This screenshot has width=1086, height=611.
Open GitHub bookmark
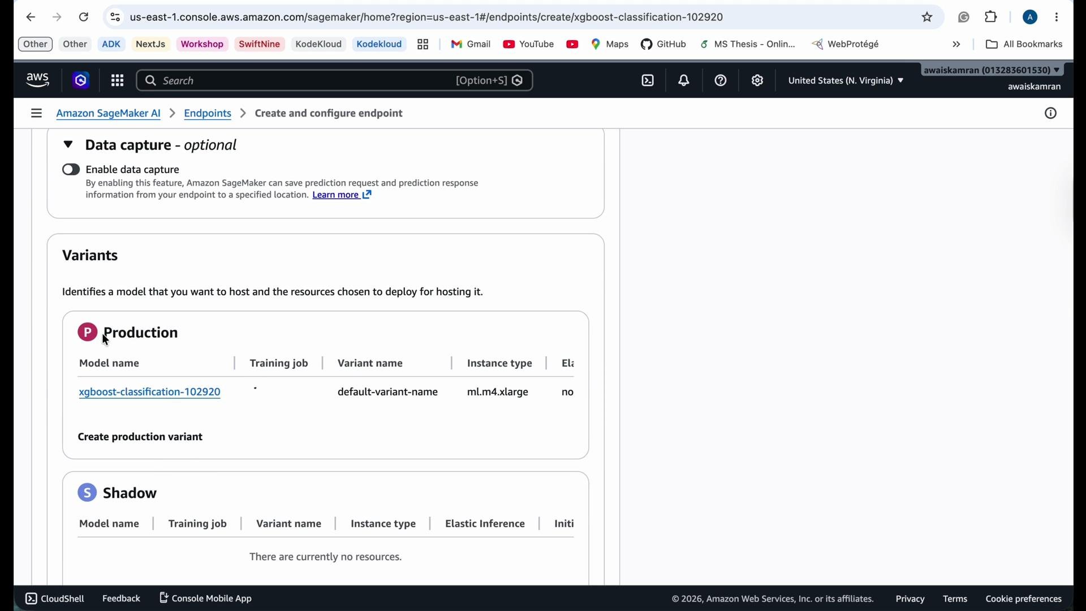664,45
